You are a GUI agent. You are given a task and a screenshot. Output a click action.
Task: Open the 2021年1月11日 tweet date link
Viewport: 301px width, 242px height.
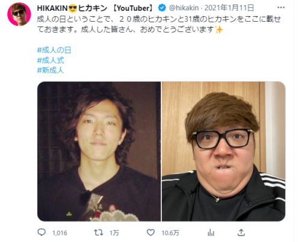click(x=229, y=8)
